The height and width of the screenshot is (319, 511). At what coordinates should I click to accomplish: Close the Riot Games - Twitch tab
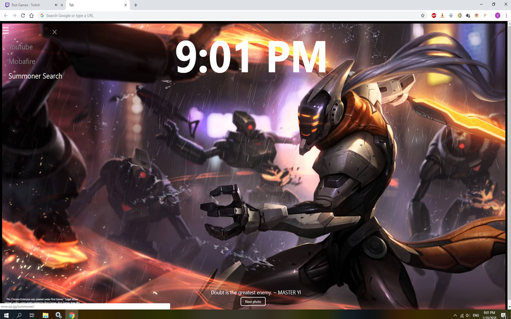pos(62,5)
